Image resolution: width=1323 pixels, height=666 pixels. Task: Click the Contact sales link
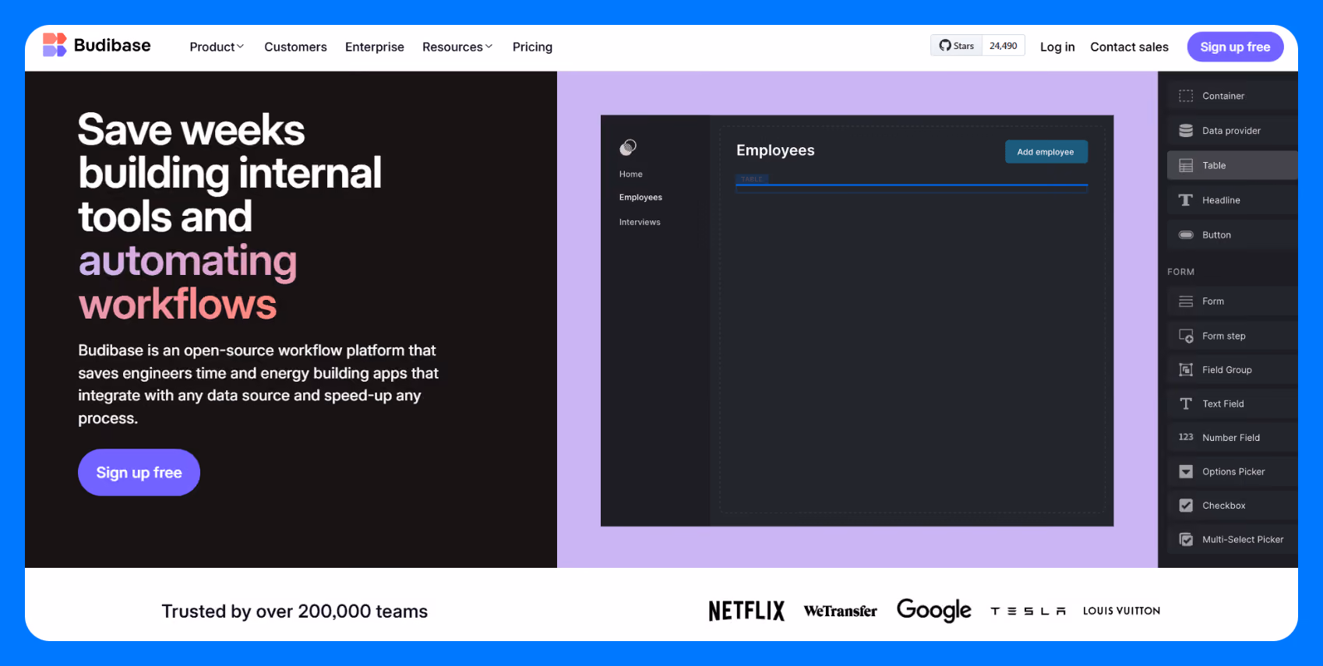[x=1129, y=47]
